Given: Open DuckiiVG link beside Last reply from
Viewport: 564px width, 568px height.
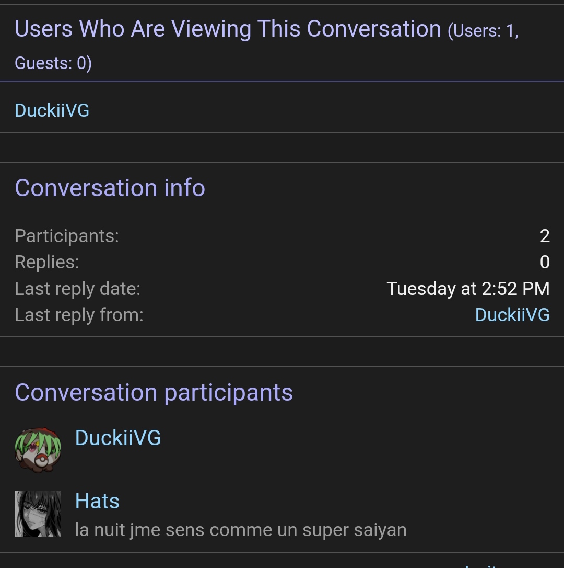Looking at the screenshot, I should click(x=512, y=315).
